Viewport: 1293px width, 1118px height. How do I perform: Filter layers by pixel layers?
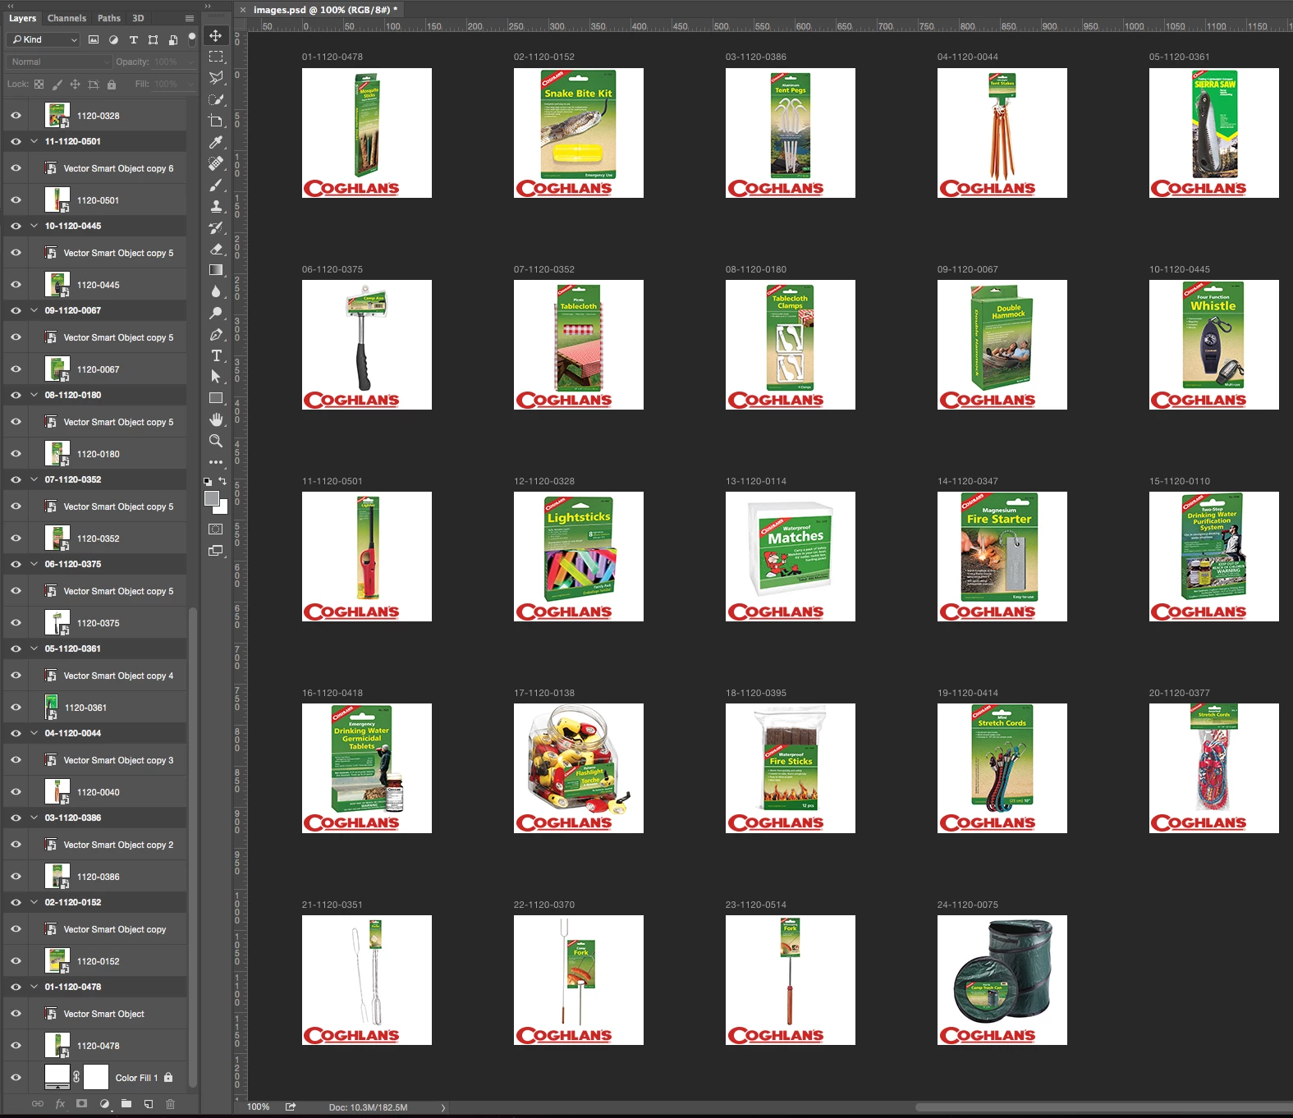(x=94, y=39)
